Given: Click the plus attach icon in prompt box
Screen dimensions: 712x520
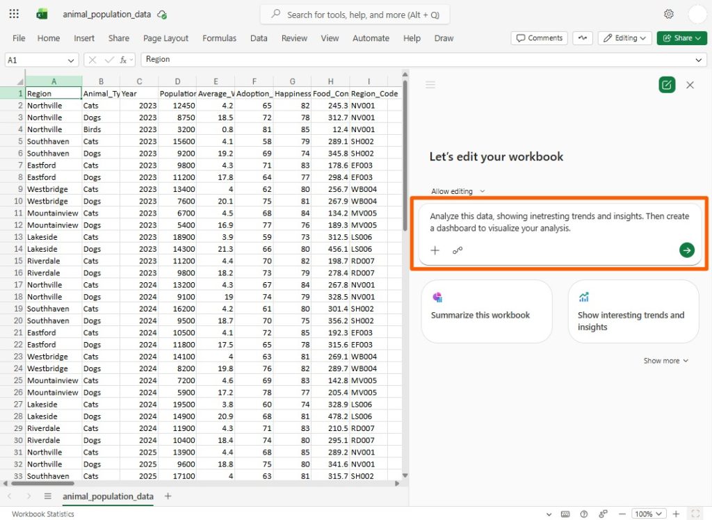Looking at the screenshot, I should [435, 250].
